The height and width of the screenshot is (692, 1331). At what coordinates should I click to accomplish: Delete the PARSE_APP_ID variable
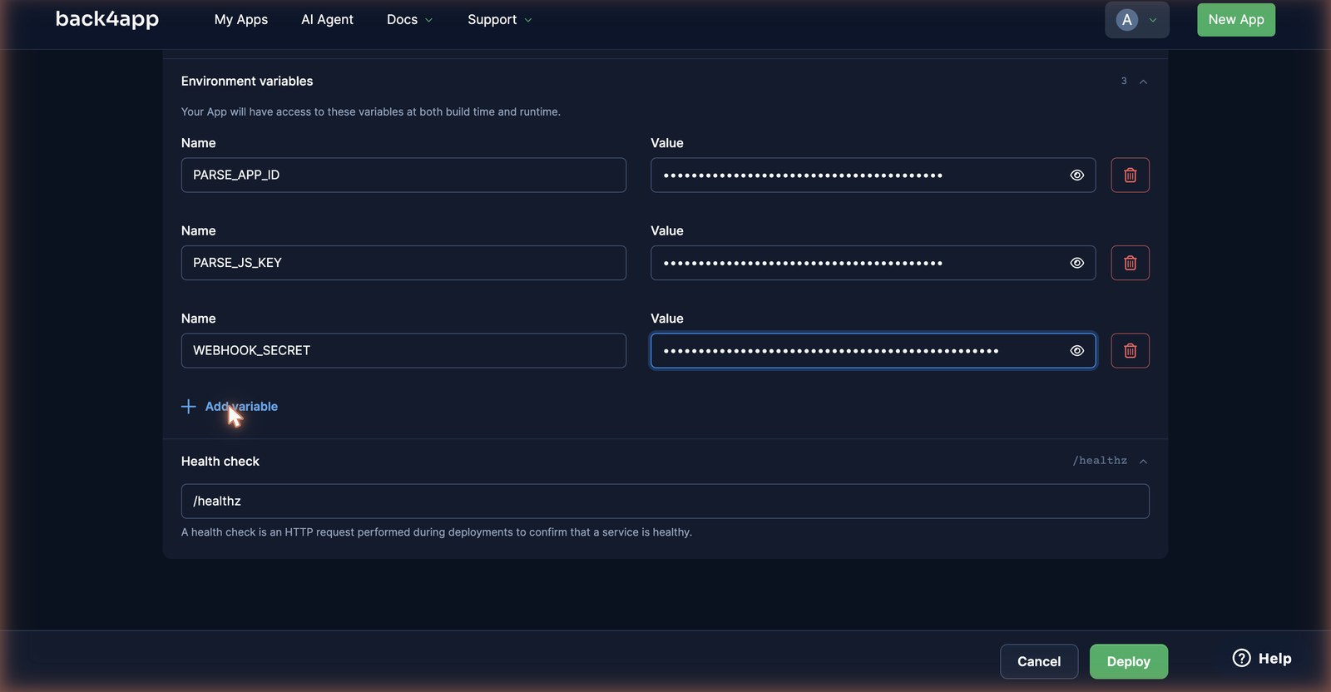click(x=1130, y=175)
